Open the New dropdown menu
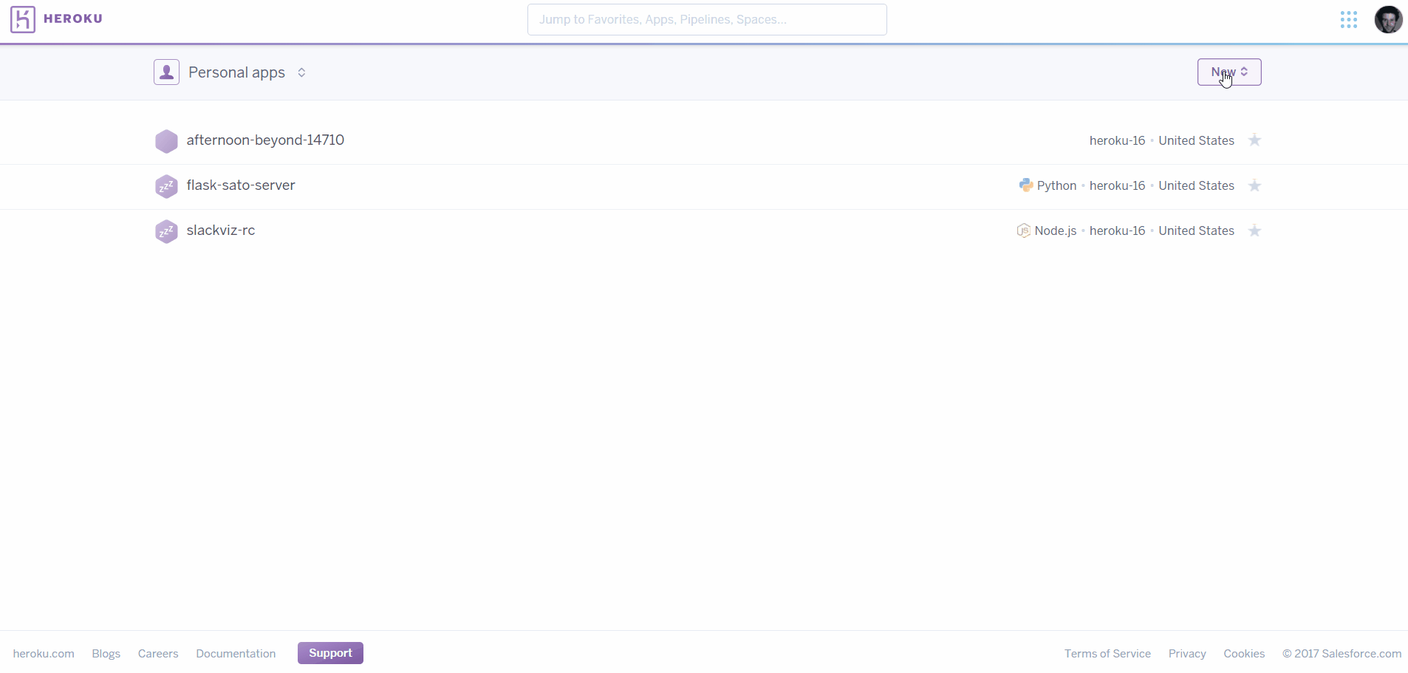 pyautogui.click(x=1228, y=72)
